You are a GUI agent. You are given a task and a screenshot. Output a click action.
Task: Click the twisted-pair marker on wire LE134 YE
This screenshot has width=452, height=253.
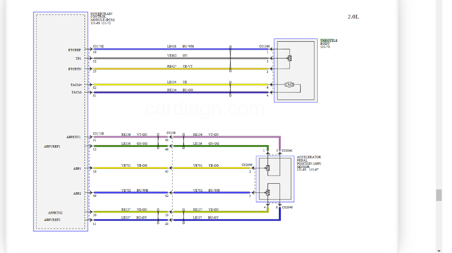click(x=231, y=85)
